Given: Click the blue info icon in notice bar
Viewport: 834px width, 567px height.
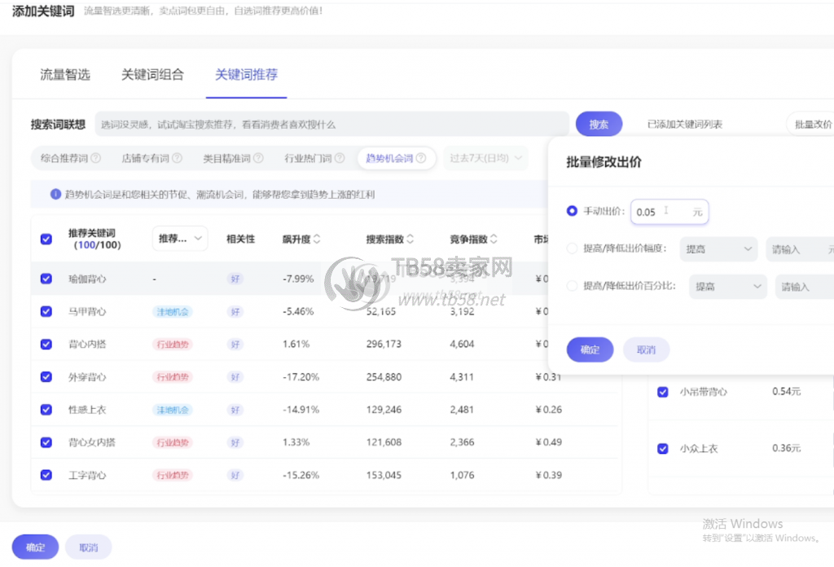Looking at the screenshot, I should [x=55, y=194].
